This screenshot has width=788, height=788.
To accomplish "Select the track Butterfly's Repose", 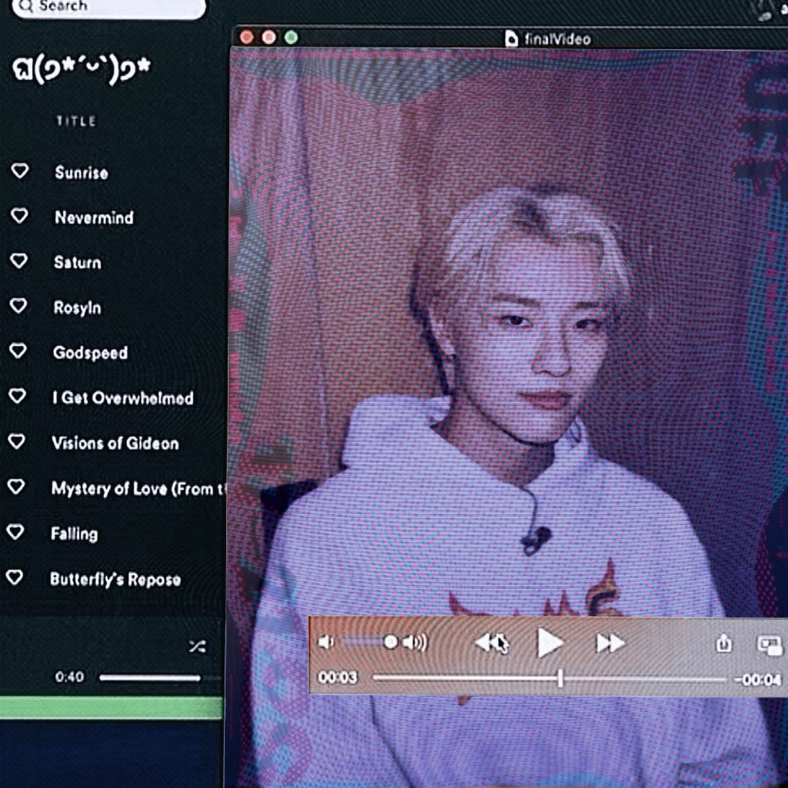I will [116, 579].
